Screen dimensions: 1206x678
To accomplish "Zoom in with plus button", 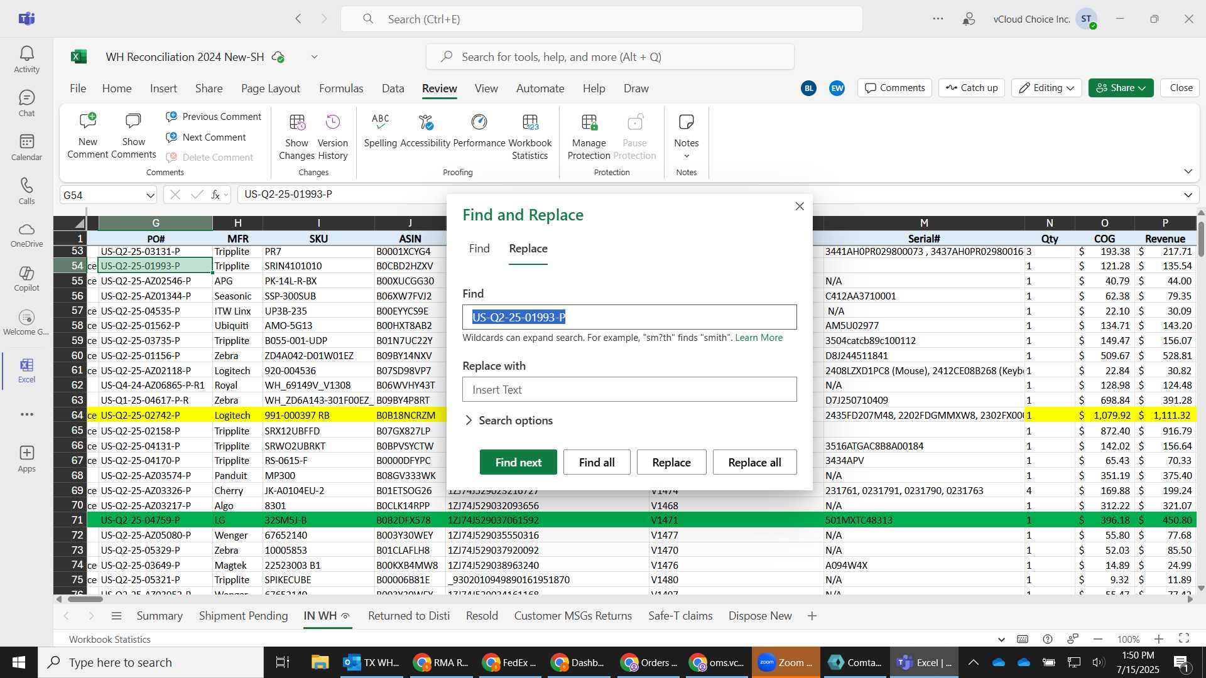I will tap(1159, 639).
